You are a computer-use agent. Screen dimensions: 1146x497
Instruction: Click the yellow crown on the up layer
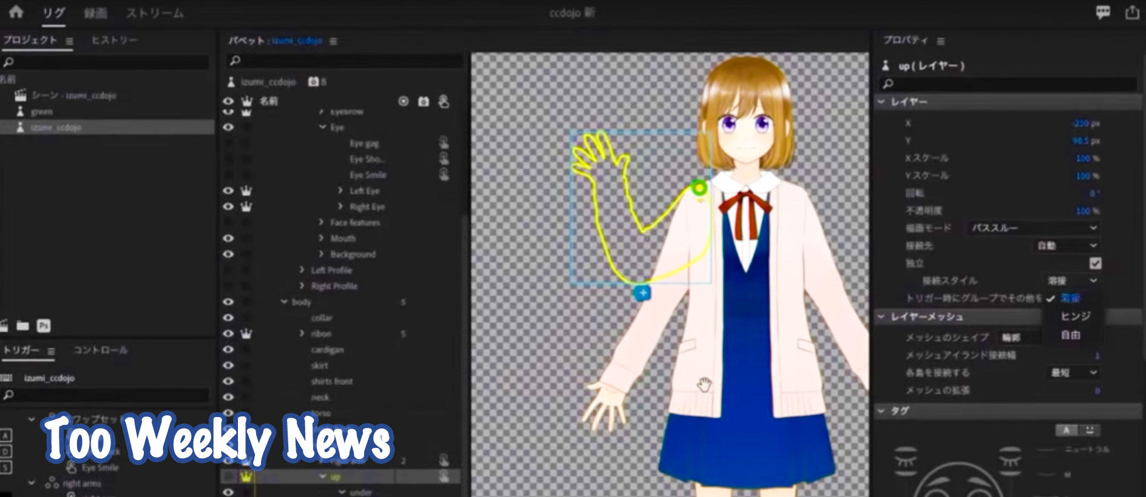pyautogui.click(x=246, y=476)
